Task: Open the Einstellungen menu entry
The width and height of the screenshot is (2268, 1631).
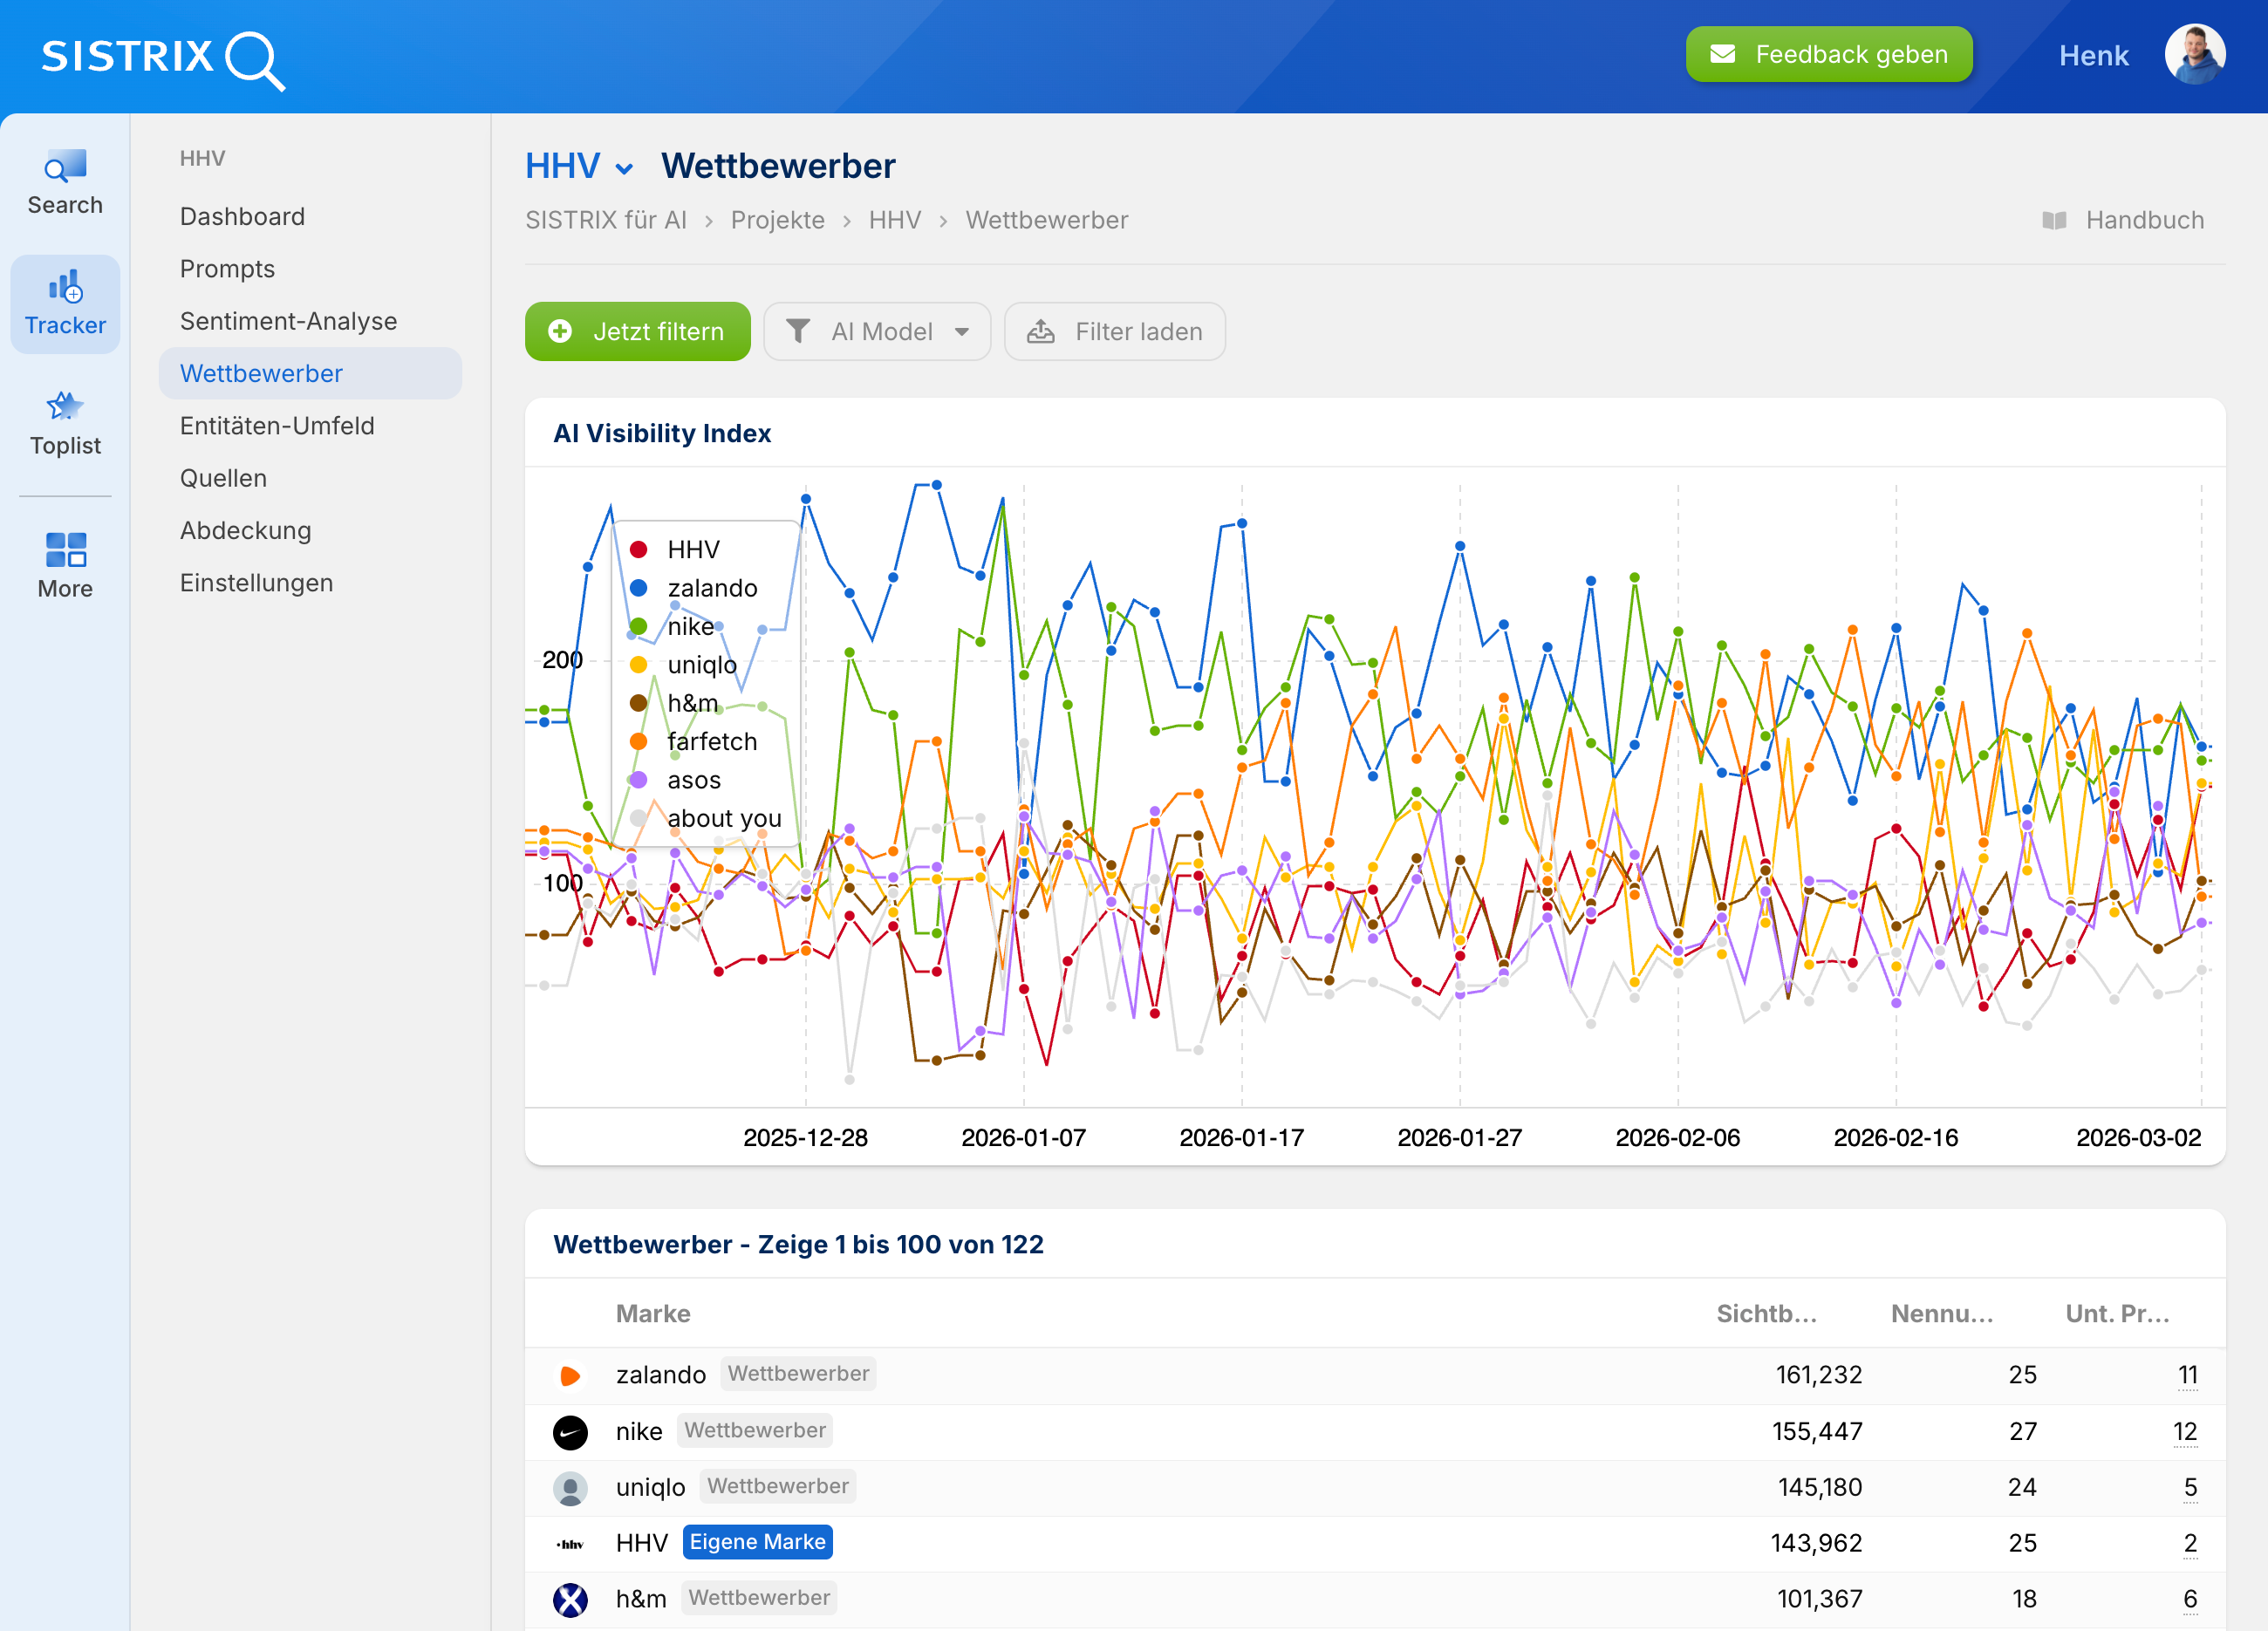Action: (257, 582)
